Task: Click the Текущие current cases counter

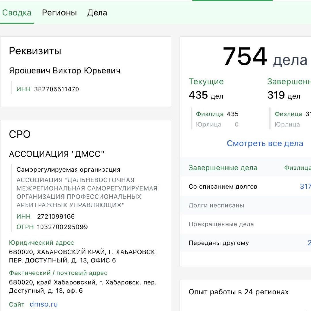Action: coord(206,81)
